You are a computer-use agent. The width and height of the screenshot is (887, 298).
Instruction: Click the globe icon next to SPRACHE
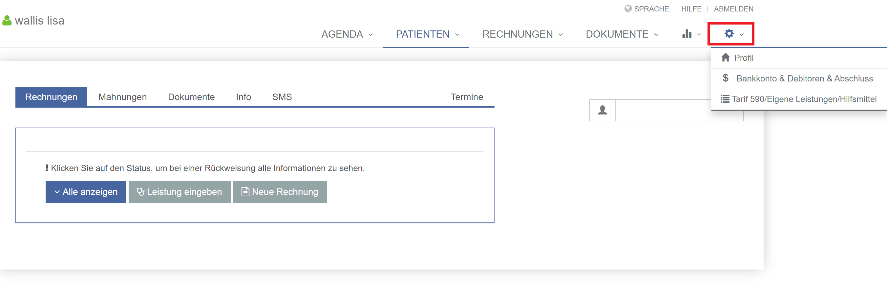(628, 9)
